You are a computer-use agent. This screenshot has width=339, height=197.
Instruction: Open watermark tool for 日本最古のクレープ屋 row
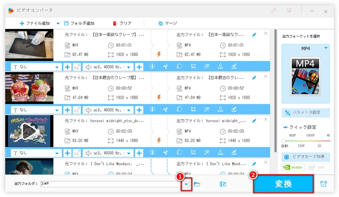pyautogui.click(x=220, y=109)
